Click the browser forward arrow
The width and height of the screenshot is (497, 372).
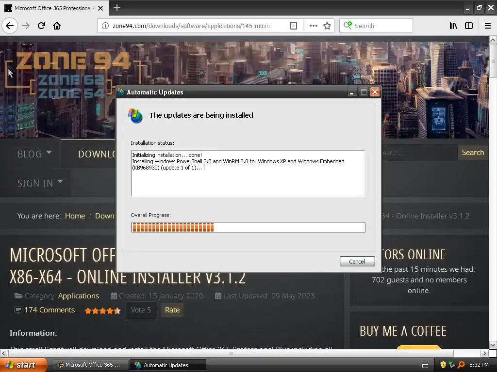(26, 26)
